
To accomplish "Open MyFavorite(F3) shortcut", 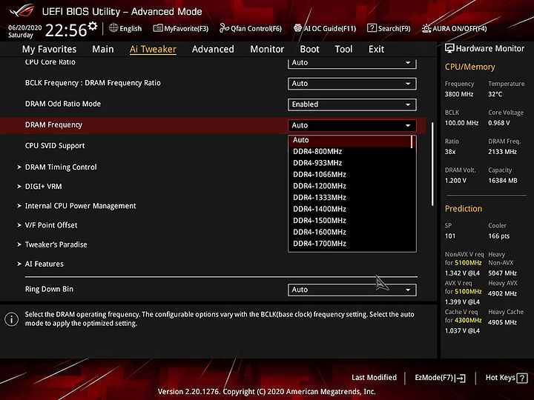I will click(180, 28).
